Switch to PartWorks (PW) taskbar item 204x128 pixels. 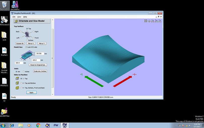pos(56,125)
